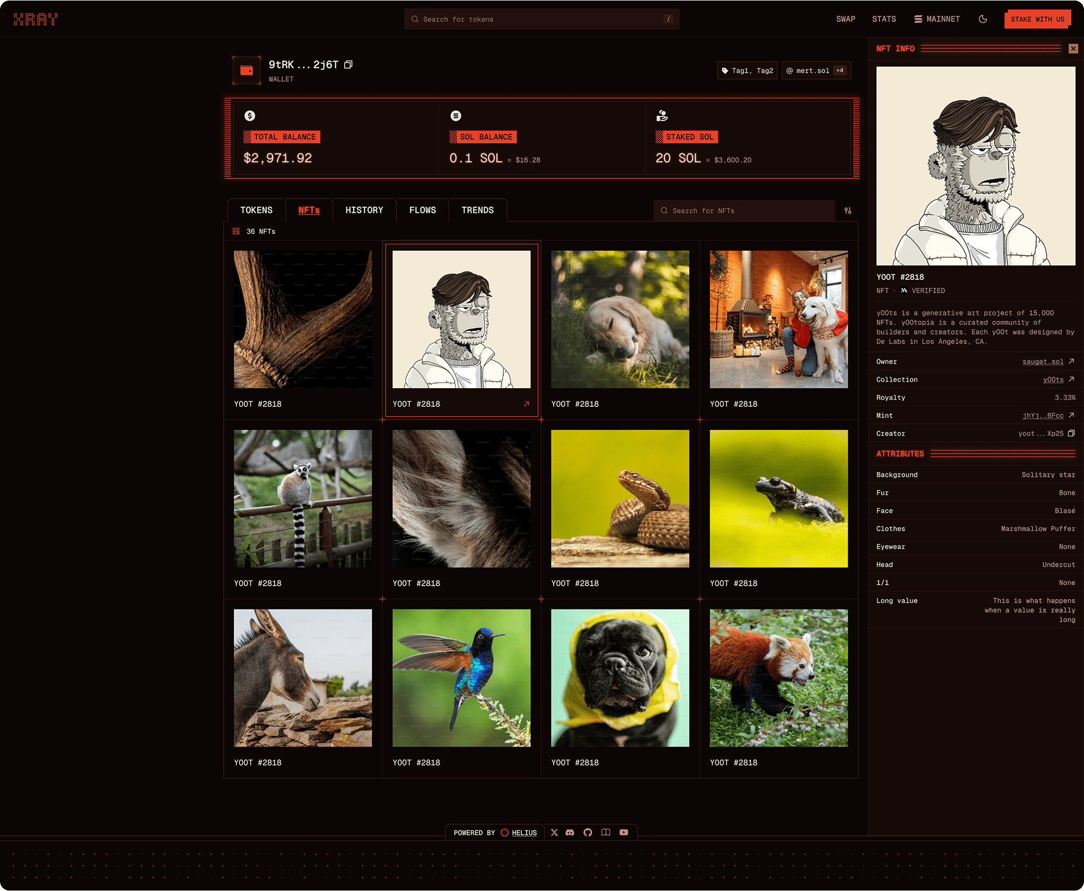Select the red panda NFT thumbnail
Image resolution: width=1084 pixels, height=891 pixels.
point(778,678)
